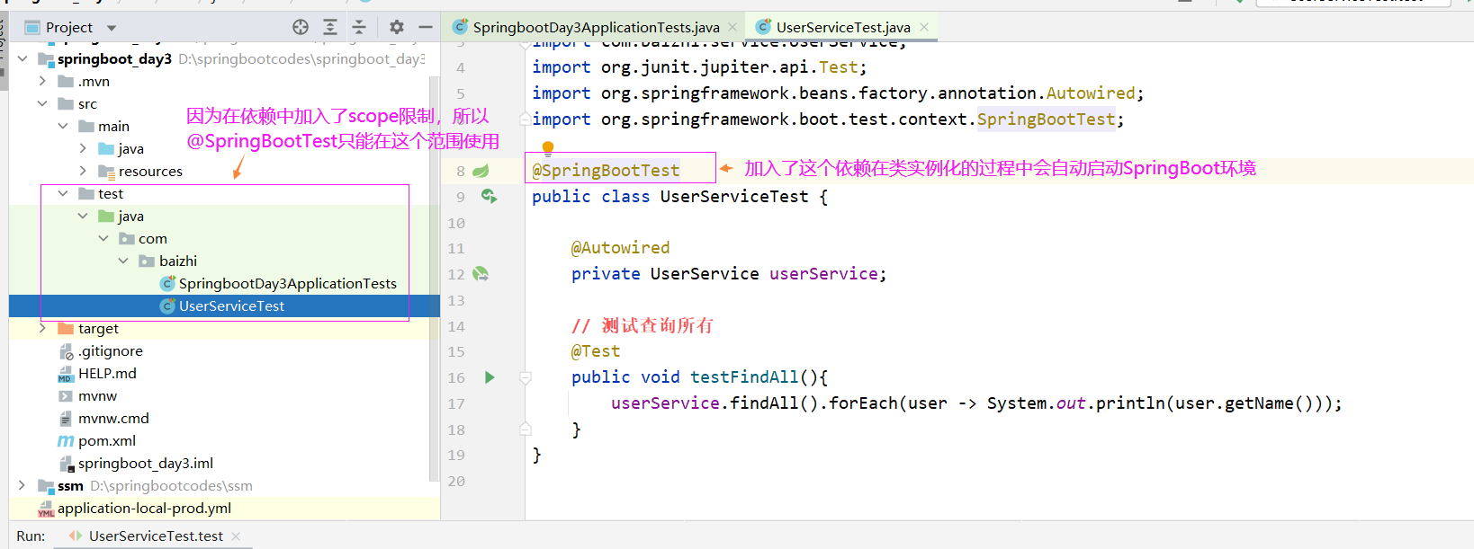Close the UserServiceTest.java editor tab
The height and width of the screenshot is (549, 1474).
pos(924,27)
